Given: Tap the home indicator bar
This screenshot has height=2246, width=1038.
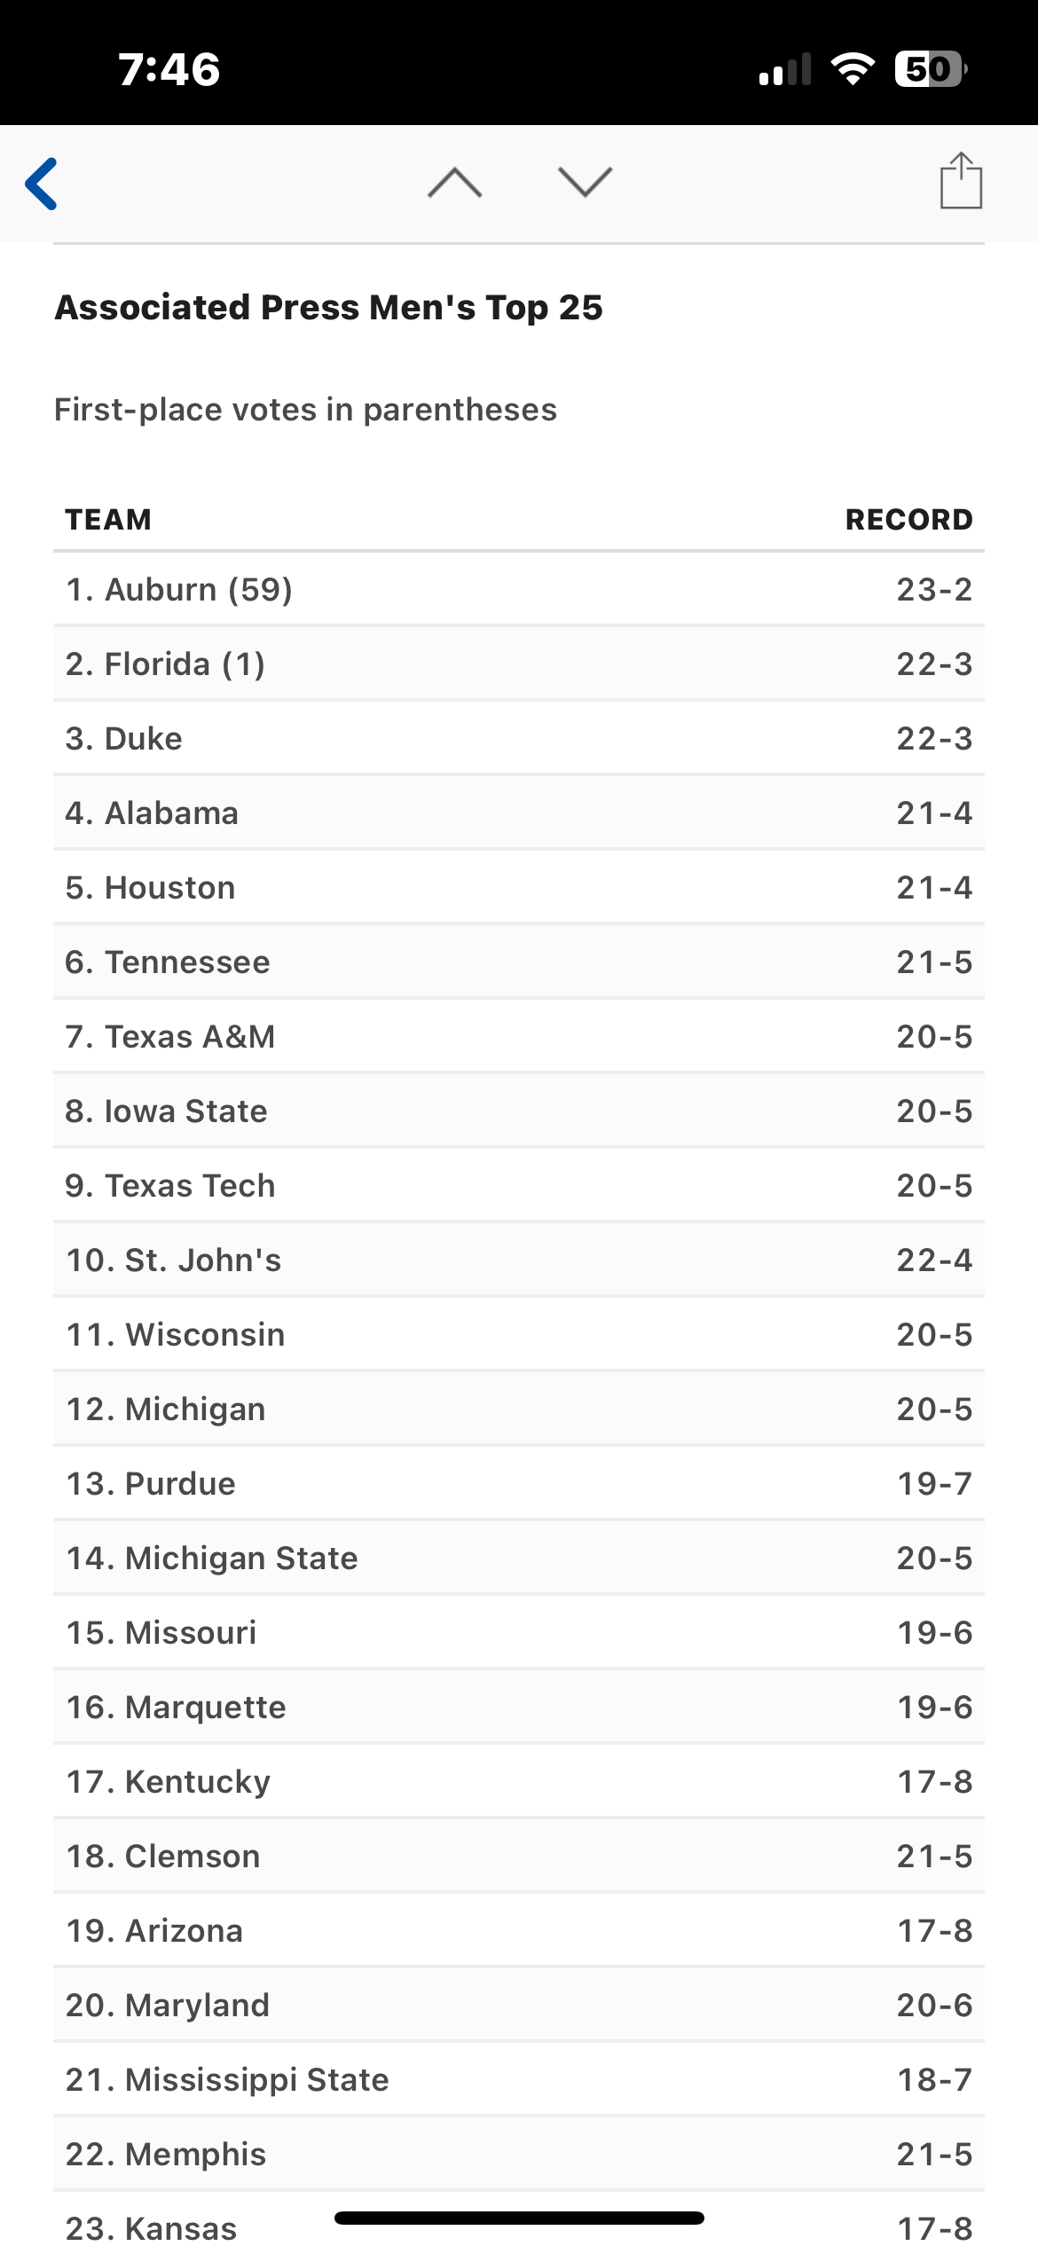Looking at the screenshot, I should [519, 2219].
